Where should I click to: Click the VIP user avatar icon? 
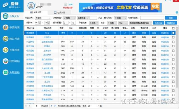tap(31, 6)
